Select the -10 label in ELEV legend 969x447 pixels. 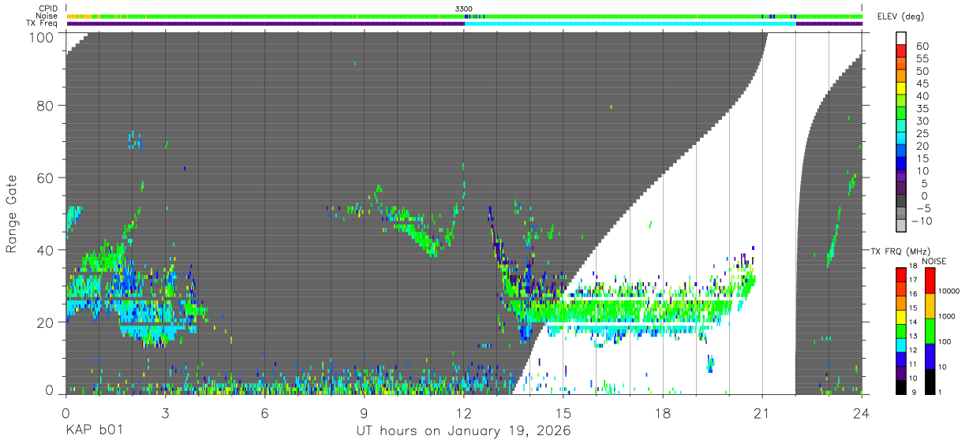click(x=923, y=222)
